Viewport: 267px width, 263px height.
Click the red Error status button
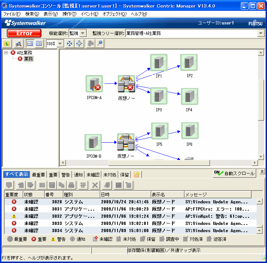pos(24,33)
